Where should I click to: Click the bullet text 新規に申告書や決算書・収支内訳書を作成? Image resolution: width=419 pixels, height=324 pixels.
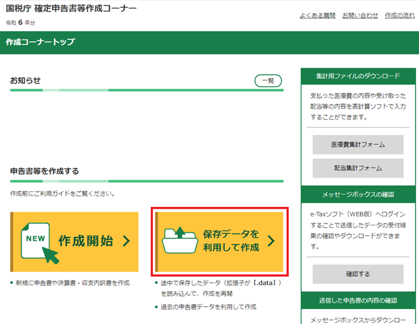click(73, 283)
